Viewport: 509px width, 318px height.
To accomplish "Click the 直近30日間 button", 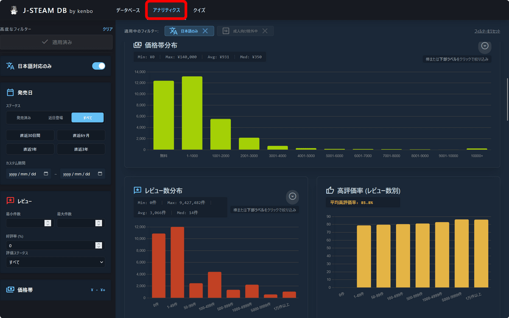I will click(30, 136).
